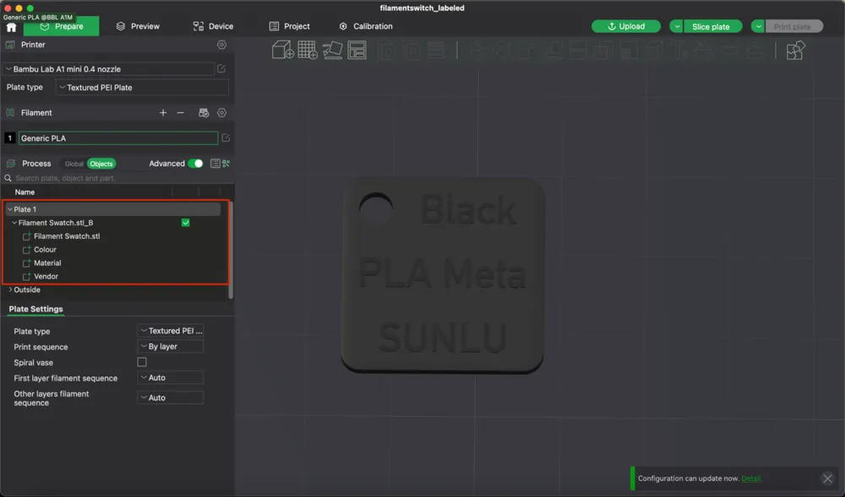The image size is (845, 497).
Task: Open printer settings gear icon
Action: pos(221,45)
